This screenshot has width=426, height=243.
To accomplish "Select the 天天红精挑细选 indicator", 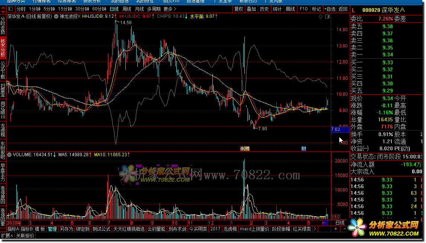I will [129, 229].
